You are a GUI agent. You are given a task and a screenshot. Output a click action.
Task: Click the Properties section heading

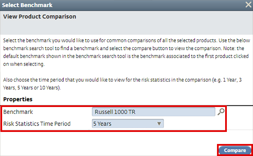pos(18,99)
